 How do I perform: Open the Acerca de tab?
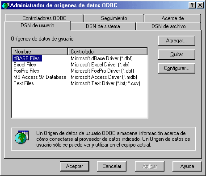click(172, 18)
